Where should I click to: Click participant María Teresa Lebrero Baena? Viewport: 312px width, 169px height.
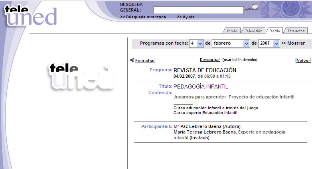click(205, 132)
